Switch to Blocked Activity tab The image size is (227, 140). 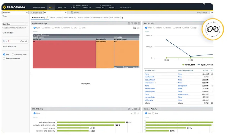tap(70, 18)
